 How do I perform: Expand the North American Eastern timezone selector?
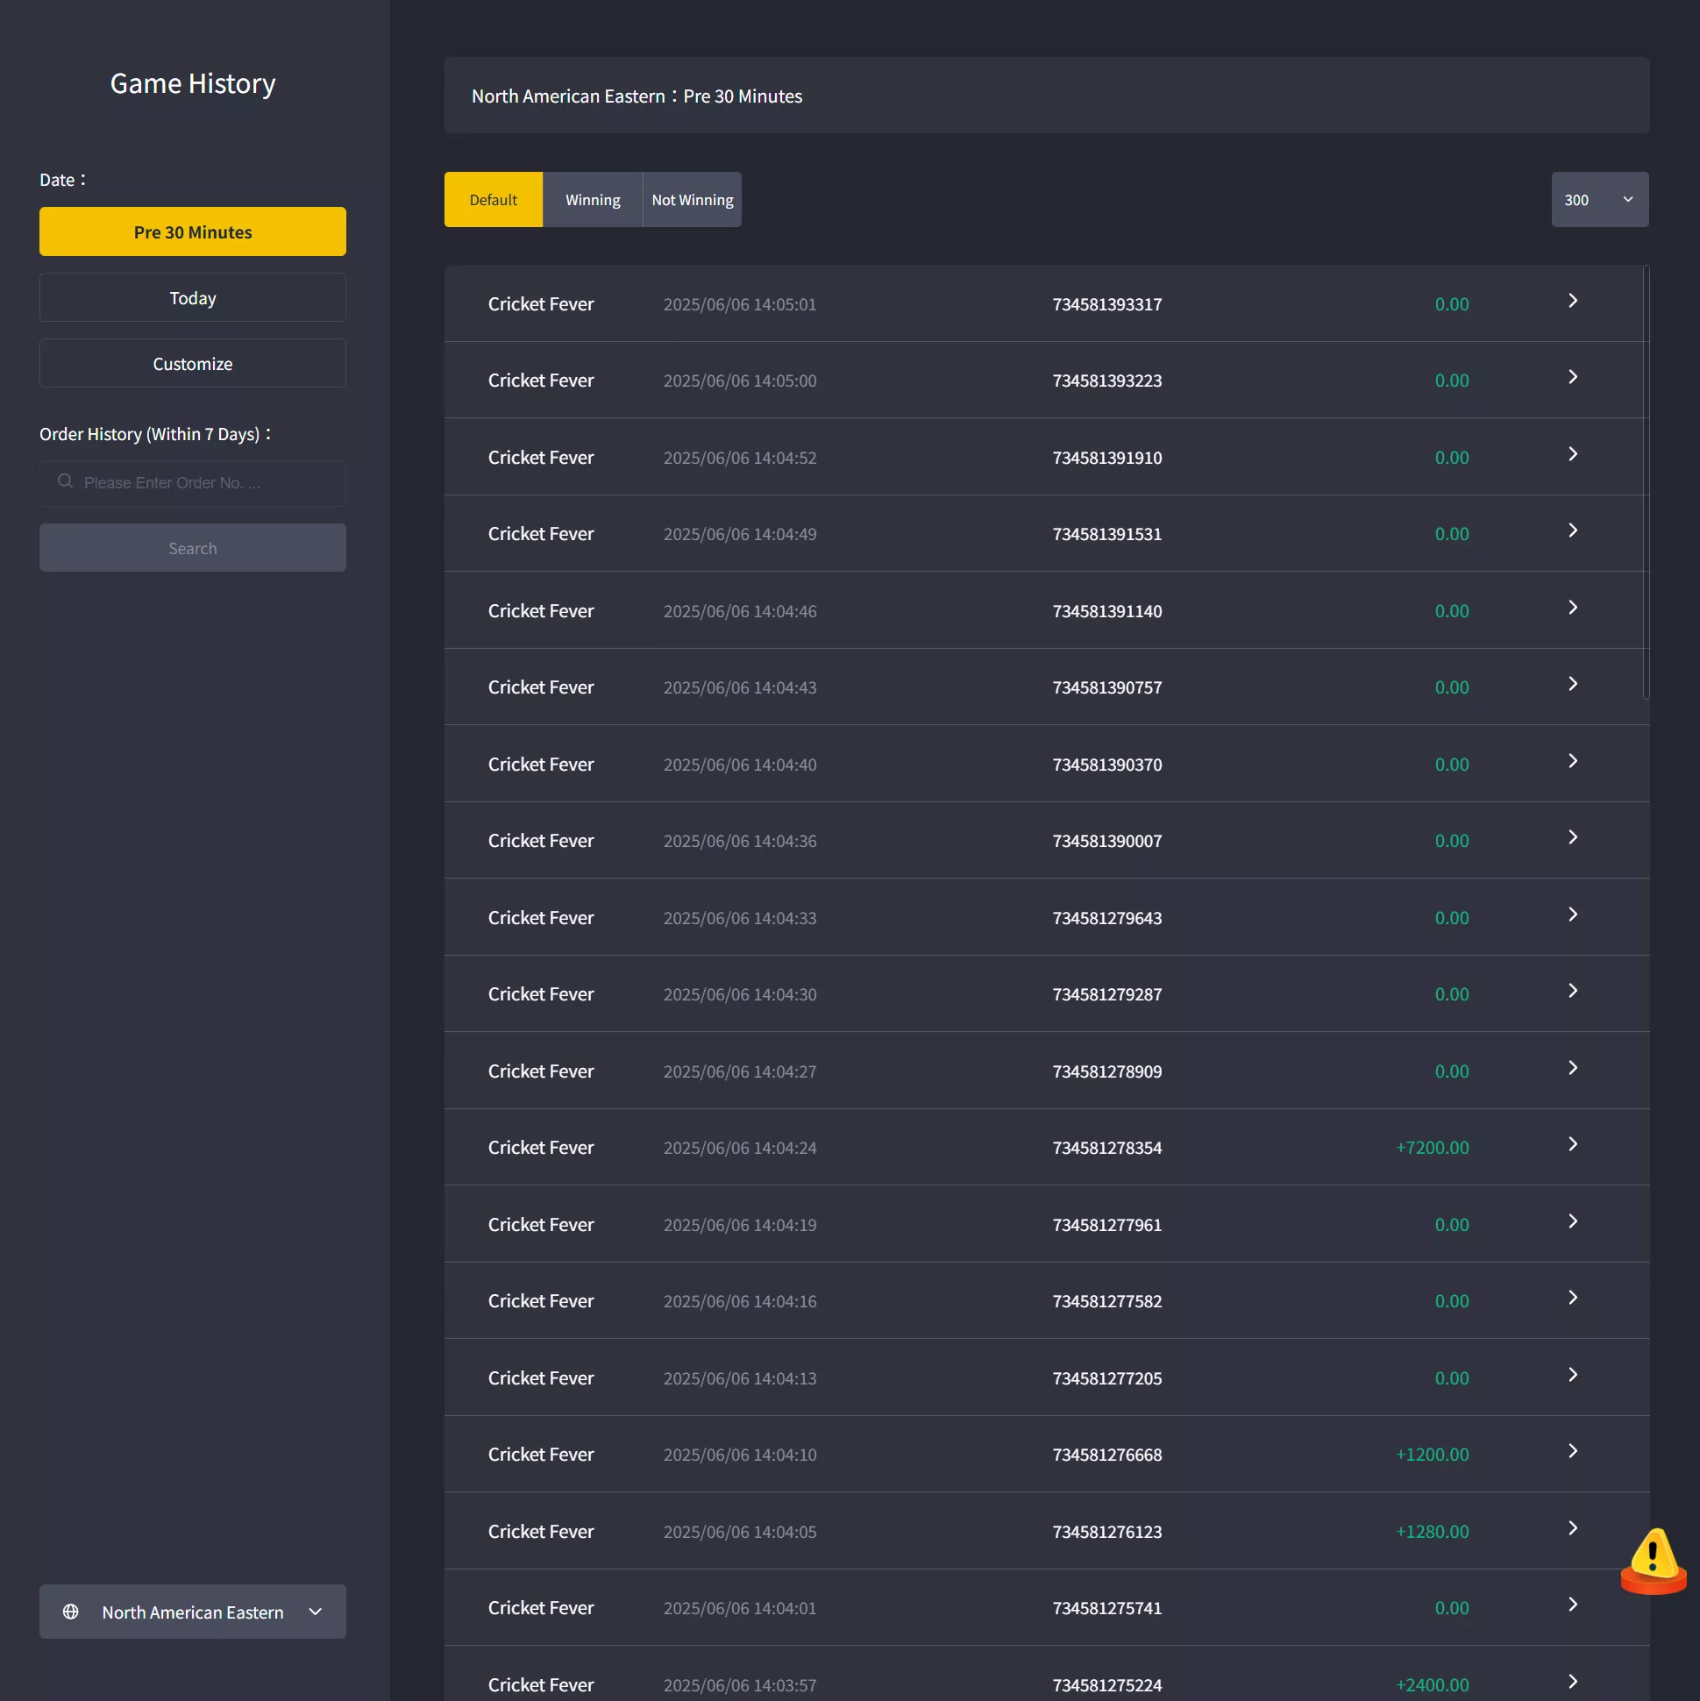click(x=193, y=1612)
